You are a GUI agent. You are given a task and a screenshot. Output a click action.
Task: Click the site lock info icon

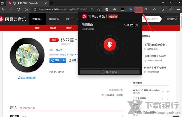coord(35,9)
